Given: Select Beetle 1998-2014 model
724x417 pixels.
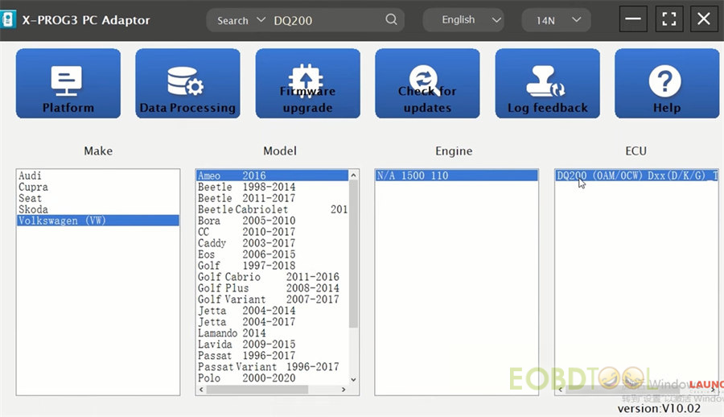Looking at the screenshot, I should pos(272,187).
